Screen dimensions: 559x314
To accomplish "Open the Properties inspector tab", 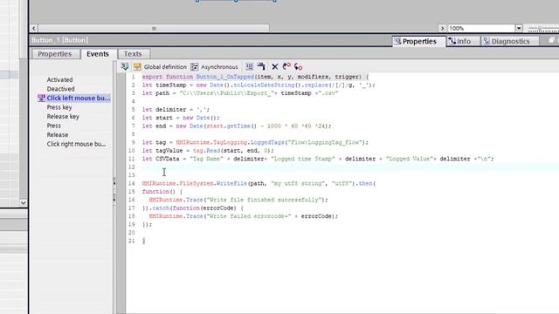I will pos(419,41).
